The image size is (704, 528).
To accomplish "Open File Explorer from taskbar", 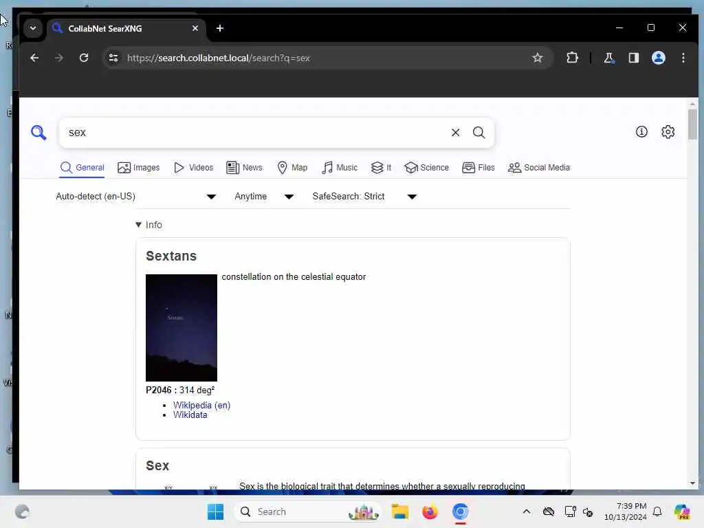I will [x=399, y=511].
